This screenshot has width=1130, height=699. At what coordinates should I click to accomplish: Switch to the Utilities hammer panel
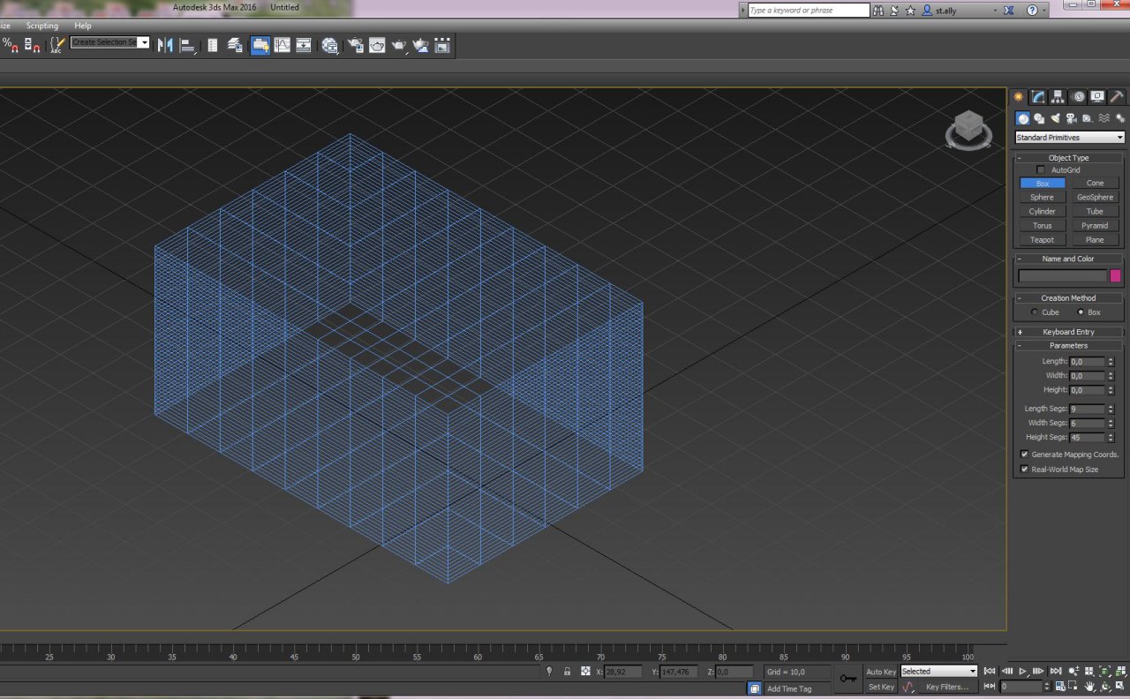(1117, 97)
